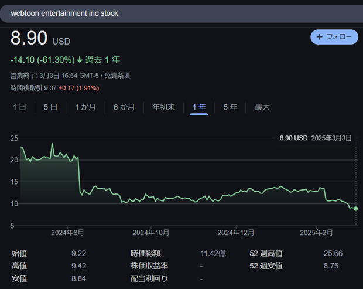Show the 1か月 chart range

click(85, 107)
